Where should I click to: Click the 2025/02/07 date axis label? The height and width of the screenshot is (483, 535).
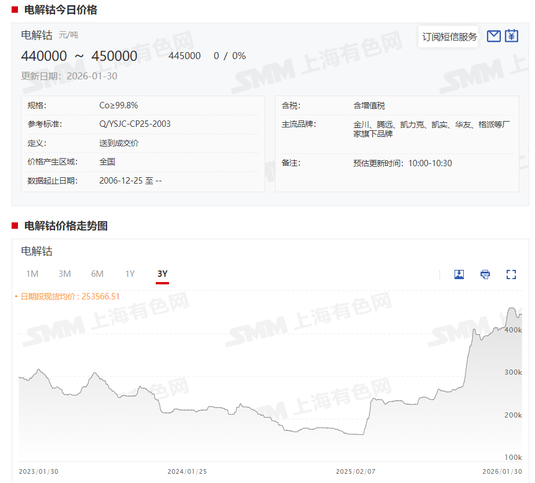pos(356,471)
